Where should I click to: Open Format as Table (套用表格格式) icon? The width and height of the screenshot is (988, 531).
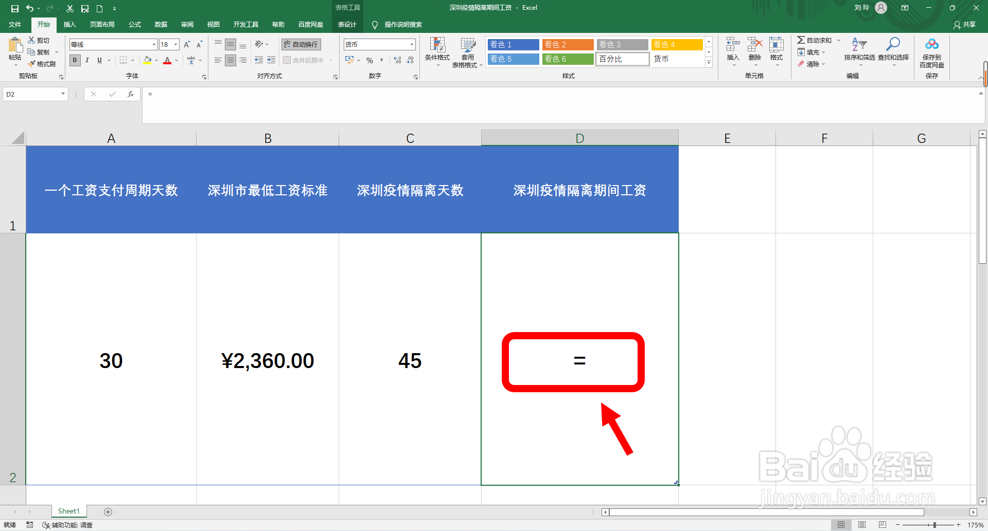[468, 45]
